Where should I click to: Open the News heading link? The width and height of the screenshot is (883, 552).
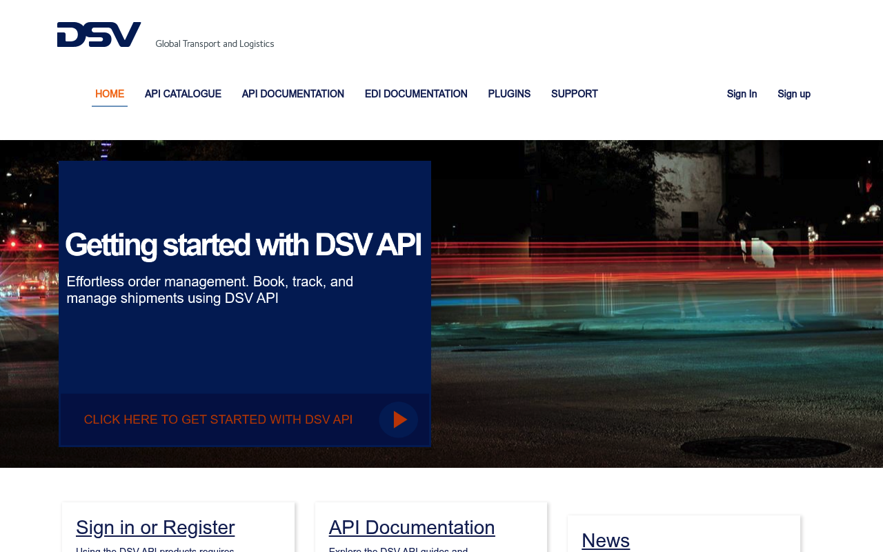606,540
